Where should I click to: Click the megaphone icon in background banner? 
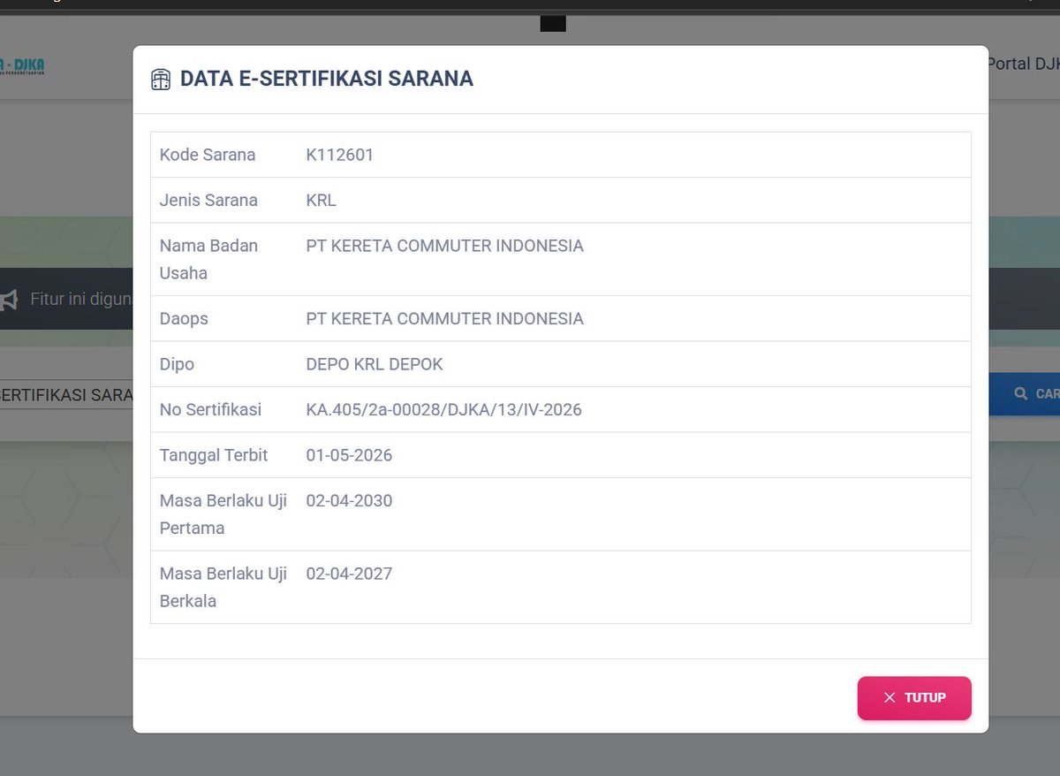point(9,300)
